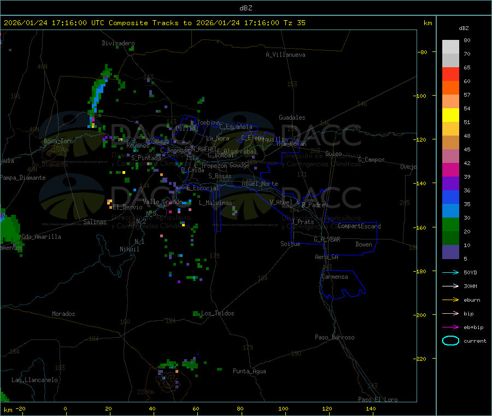Click the cyan 50YD arrow in legend
Image resolution: width=492 pixels, height=416 pixels.
pyautogui.click(x=450, y=272)
